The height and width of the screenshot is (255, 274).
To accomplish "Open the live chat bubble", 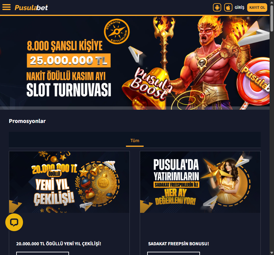I will [x=14, y=222].
